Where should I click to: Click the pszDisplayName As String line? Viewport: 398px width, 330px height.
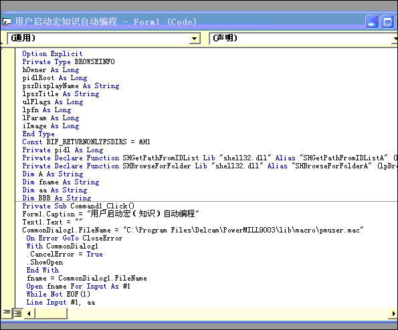(x=71, y=86)
